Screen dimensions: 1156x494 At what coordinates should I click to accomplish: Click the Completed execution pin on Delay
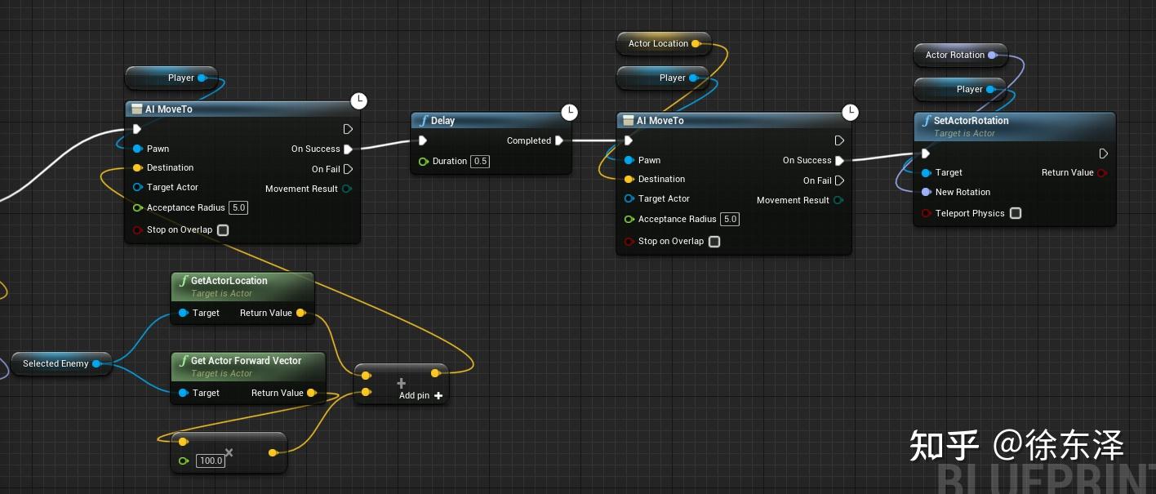click(x=559, y=140)
